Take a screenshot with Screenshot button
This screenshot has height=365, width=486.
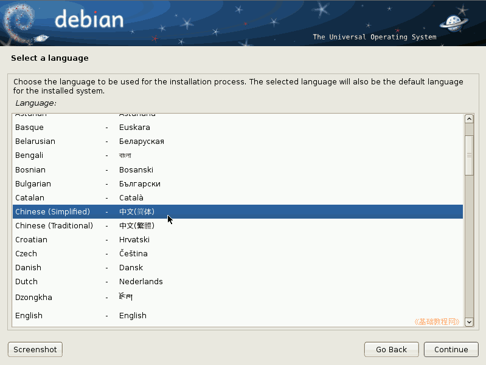(x=35, y=350)
